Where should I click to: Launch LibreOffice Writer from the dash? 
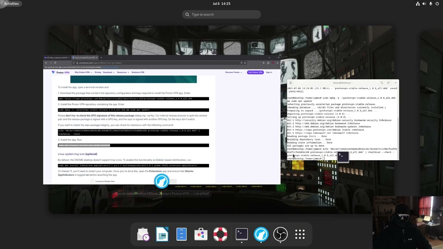tap(162, 234)
